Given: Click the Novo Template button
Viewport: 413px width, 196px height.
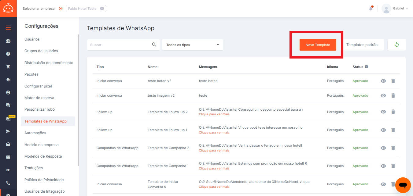Looking at the screenshot, I should click(318, 45).
